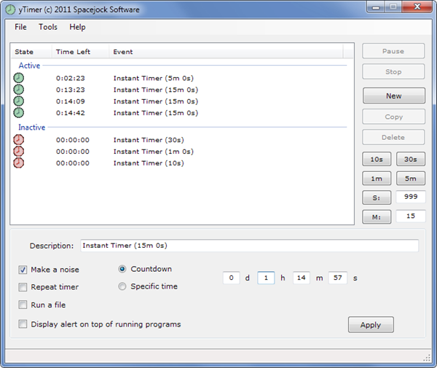This screenshot has width=437, height=368.
Task: Select the Instant Timer (10s) event
Action: 149,163
